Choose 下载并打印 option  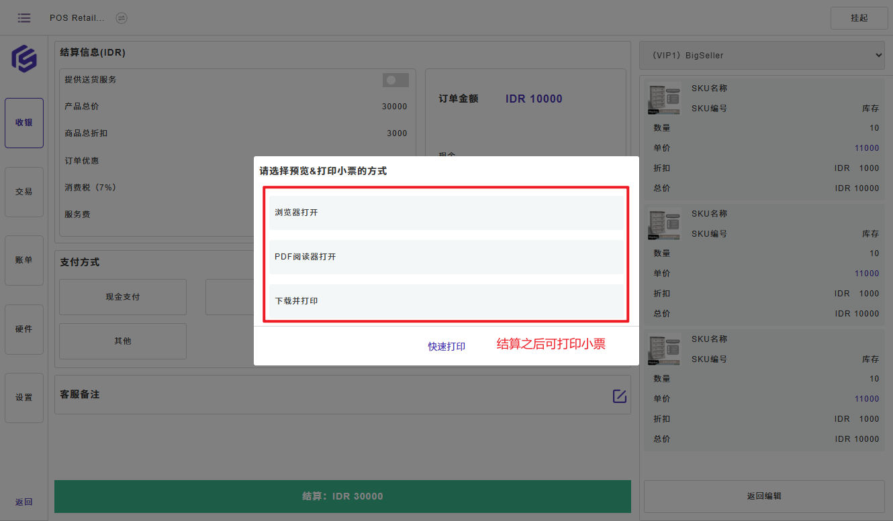tap(446, 301)
